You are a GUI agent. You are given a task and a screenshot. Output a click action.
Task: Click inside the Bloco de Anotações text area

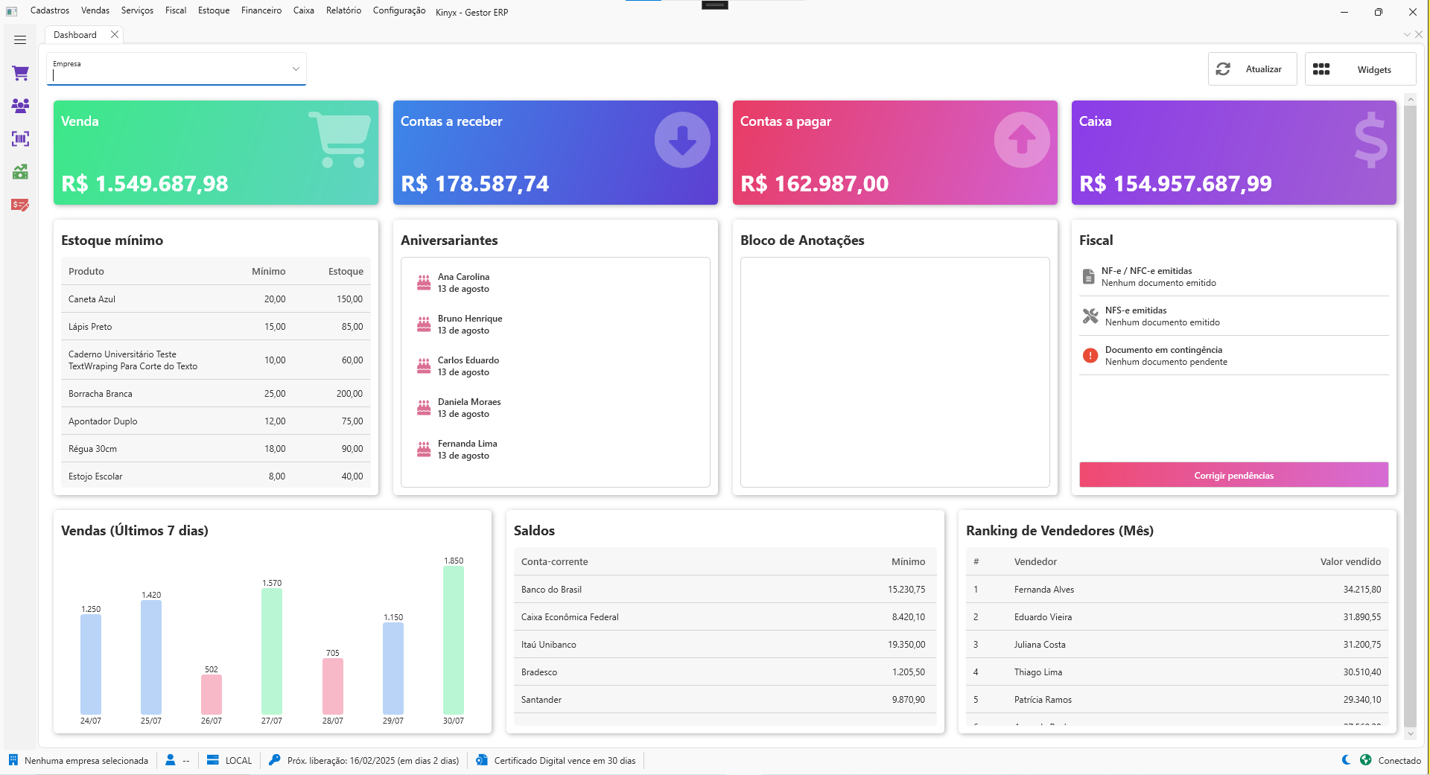tap(894, 372)
